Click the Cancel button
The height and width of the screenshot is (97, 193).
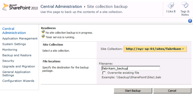click(172, 91)
